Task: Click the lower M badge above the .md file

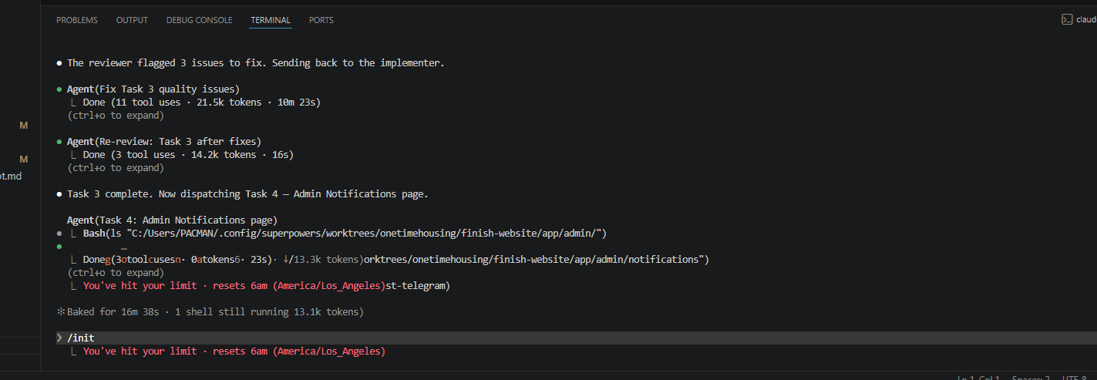Action: [23, 159]
